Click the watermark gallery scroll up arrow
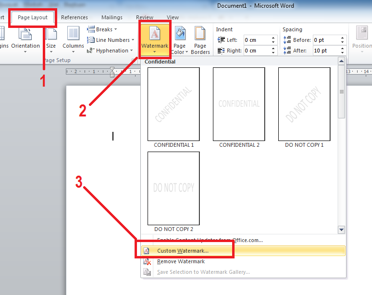The width and height of the screenshot is (372, 295). tap(341, 61)
